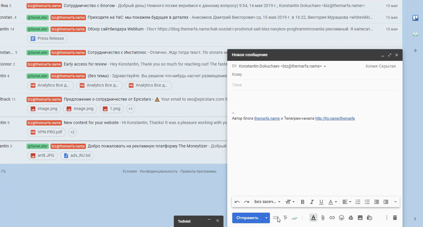Insert a photo

pos(360,218)
